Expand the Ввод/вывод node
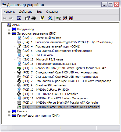The height and width of the screenshot is (132, 121). [x=9, y=29]
